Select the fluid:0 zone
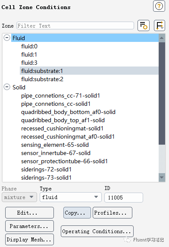169x247 pixels. (29, 46)
